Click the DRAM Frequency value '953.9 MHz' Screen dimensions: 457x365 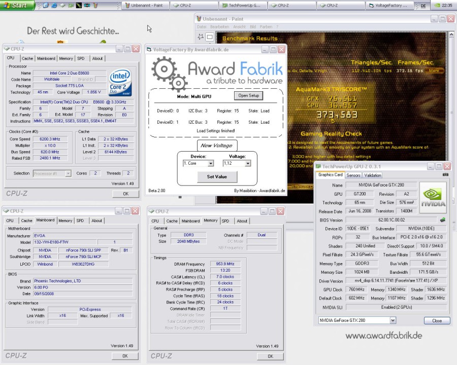(x=225, y=264)
